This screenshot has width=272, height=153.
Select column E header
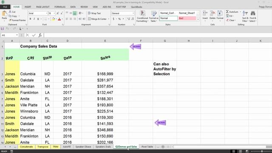[105, 41]
